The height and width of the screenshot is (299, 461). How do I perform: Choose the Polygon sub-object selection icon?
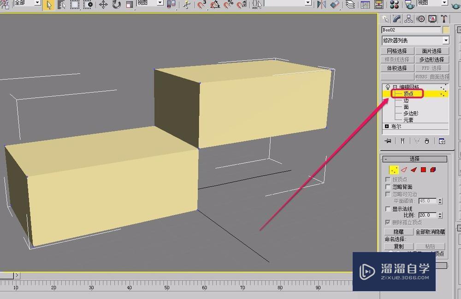[423, 170]
